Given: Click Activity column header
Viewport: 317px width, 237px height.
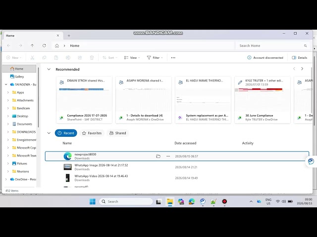Looking at the screenshot, I should [x=248, y=143].
